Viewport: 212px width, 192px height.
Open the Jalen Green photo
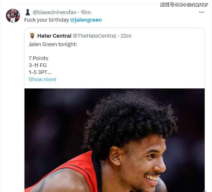tap(115, 140)
